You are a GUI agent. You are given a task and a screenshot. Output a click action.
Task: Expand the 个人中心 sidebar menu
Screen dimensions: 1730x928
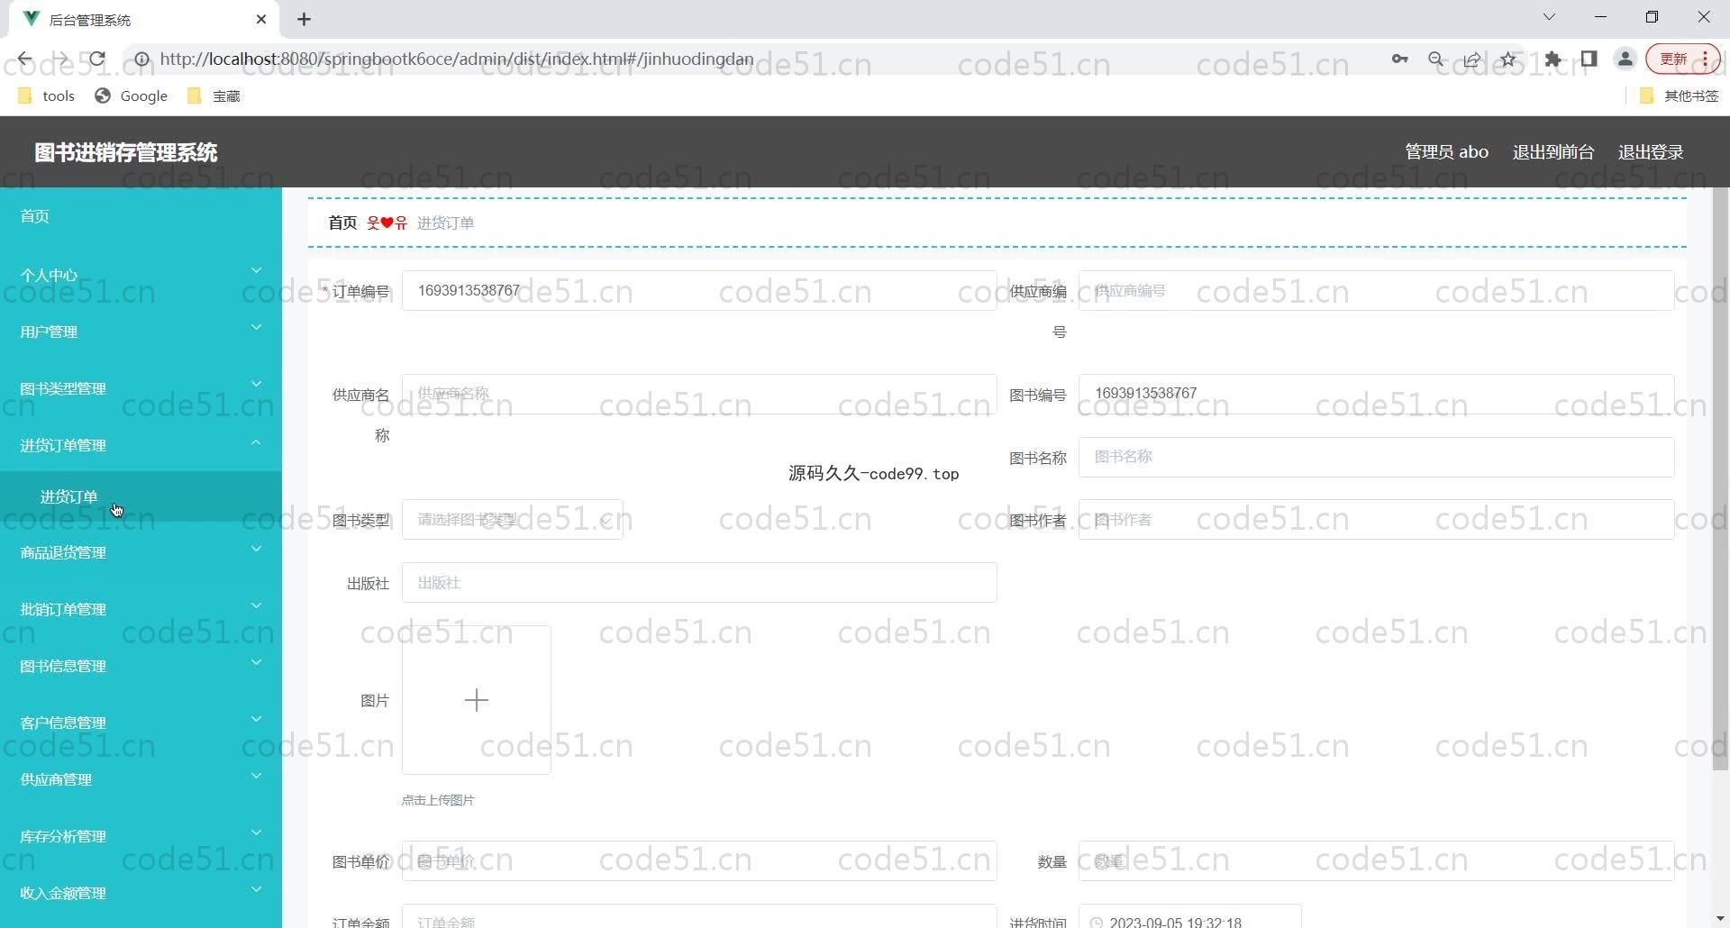point(141,275)
